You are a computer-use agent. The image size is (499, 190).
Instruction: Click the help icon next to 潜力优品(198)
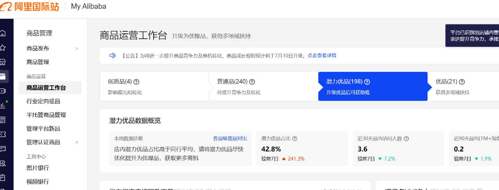point(367,82)
